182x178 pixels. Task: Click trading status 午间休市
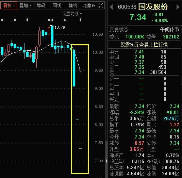click(169, 29)
